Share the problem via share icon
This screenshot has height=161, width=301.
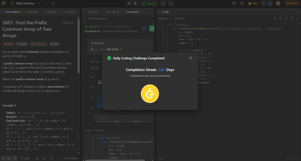[44, 158]
